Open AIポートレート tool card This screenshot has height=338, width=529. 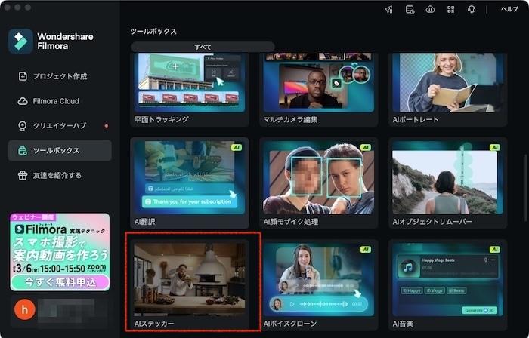point(447,89)
